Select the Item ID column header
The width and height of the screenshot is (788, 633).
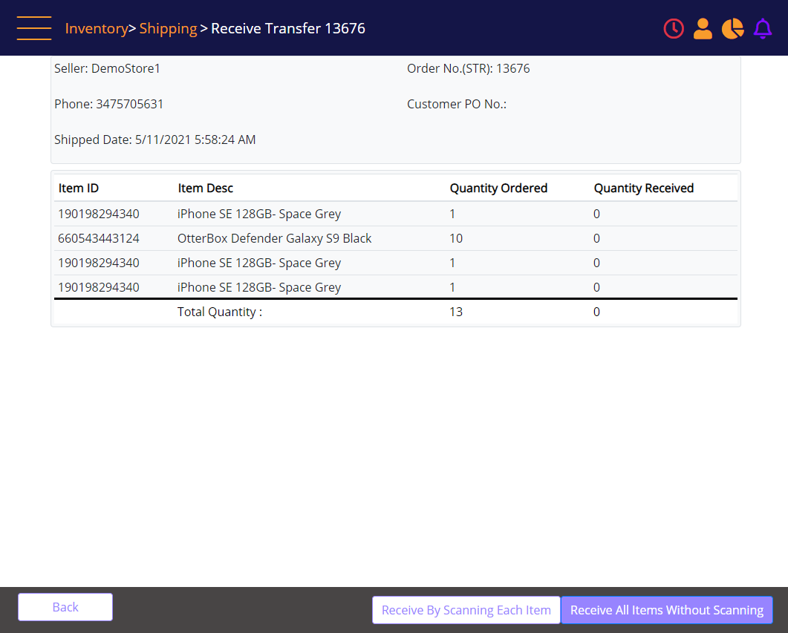click(79, 188)
